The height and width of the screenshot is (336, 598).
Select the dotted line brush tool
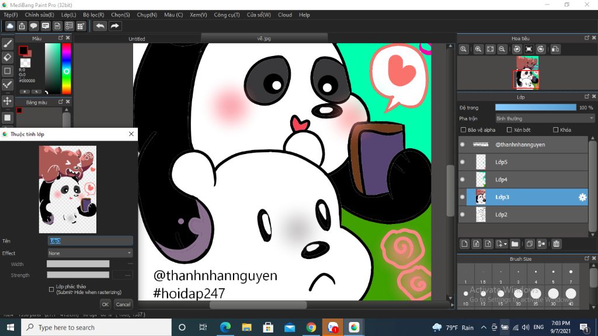point(7,85)
